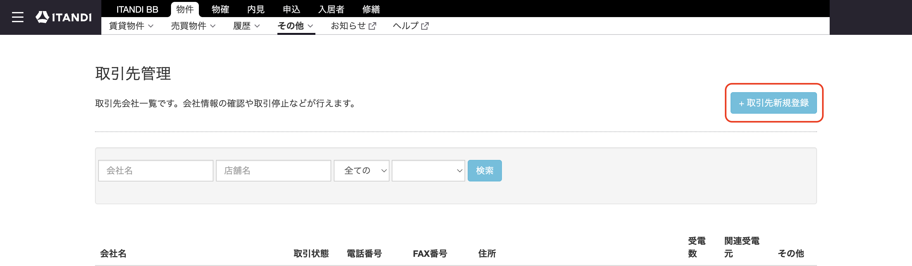
Task: Switch to the 入居者 tab
Action: (331, 9)
